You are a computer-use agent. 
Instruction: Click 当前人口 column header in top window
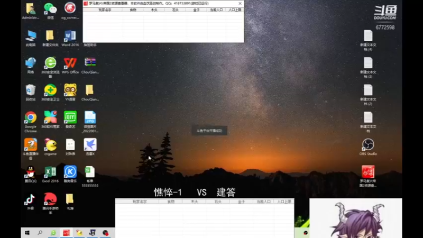[x=216, y=10]
